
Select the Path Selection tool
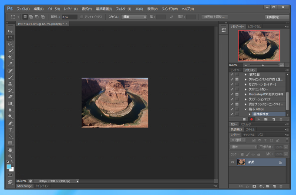(x=10, y=136)
